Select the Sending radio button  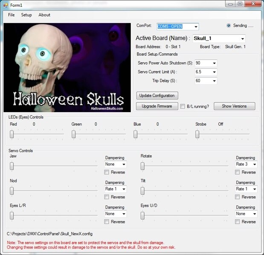(x=229, y=26)
